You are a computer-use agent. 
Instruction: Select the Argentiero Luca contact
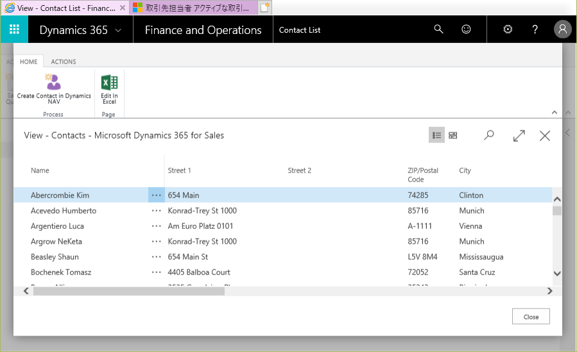pyautogui.click(x=57, y=226)
